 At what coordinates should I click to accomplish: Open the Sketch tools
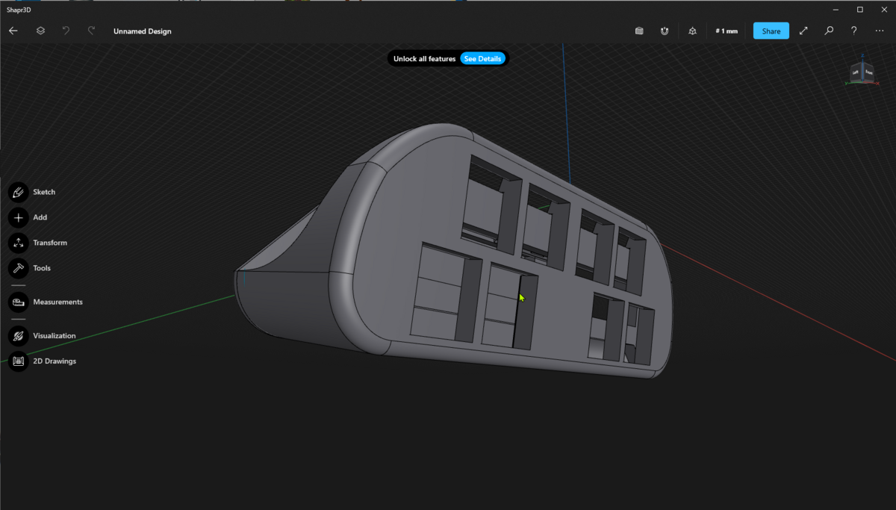coord(18,192)
